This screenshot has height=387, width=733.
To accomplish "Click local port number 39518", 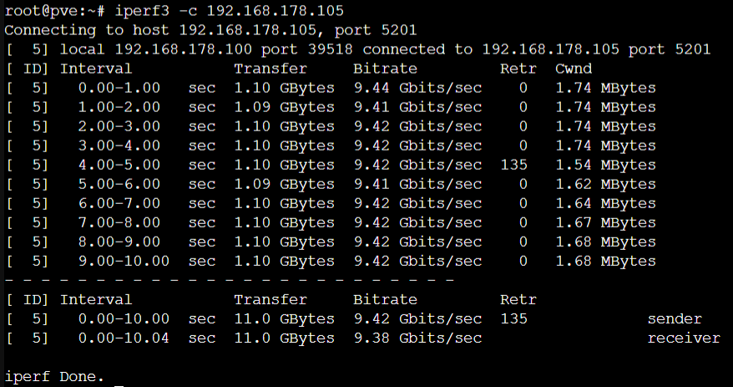I will coord(330,49).
